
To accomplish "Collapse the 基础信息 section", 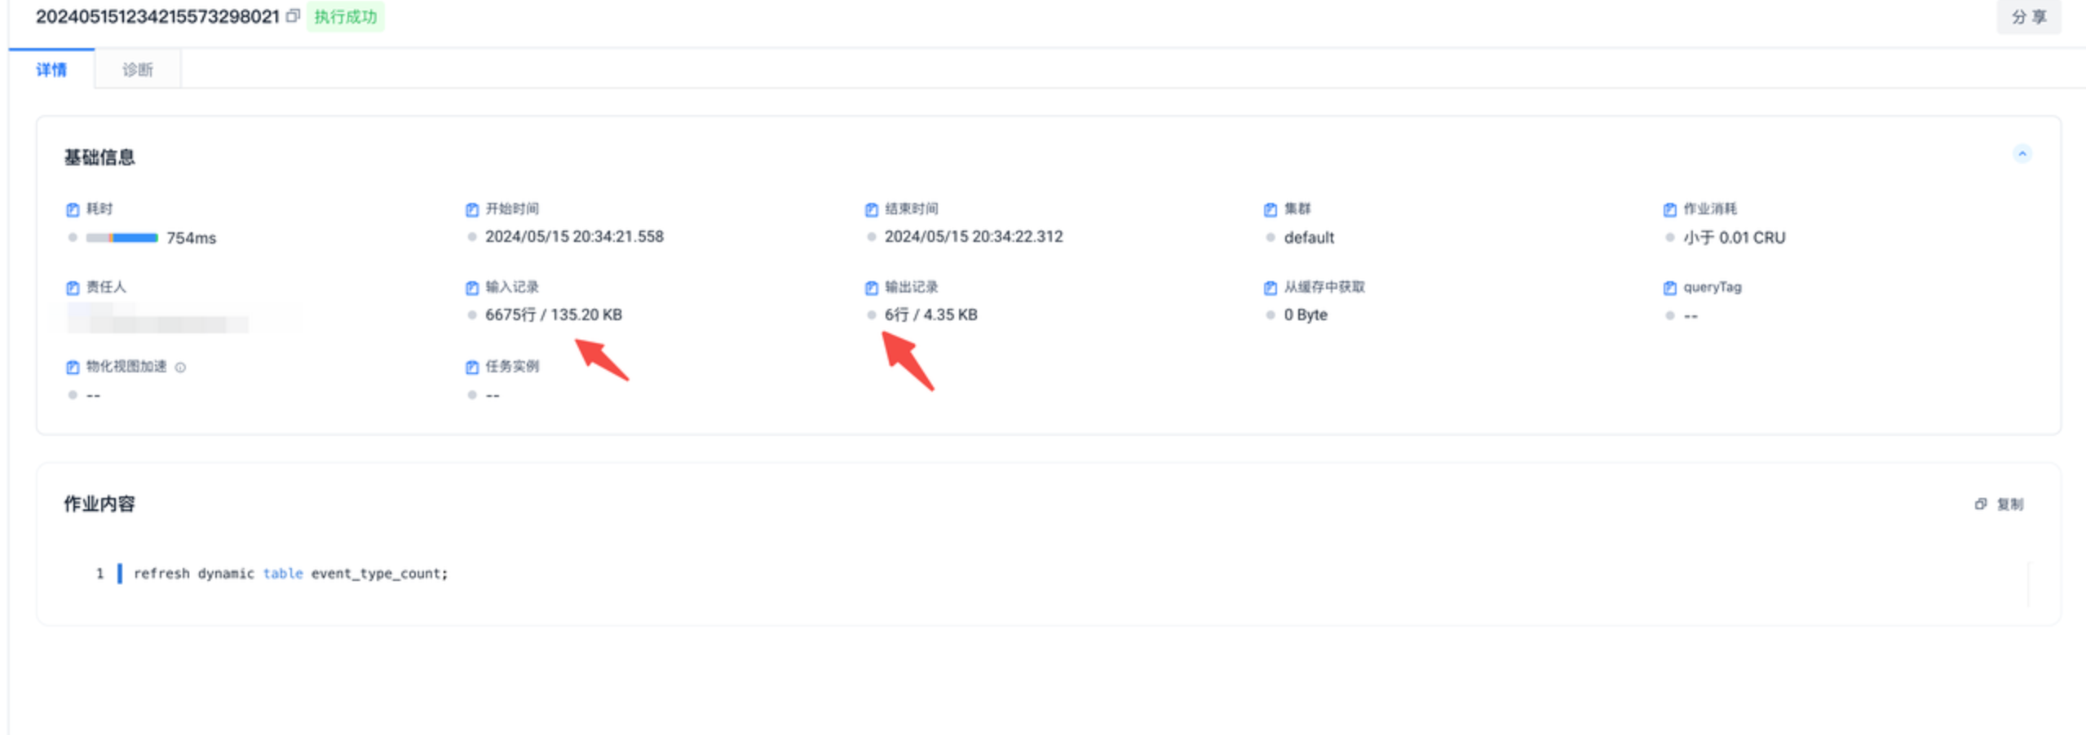I will pos(2022,154).
